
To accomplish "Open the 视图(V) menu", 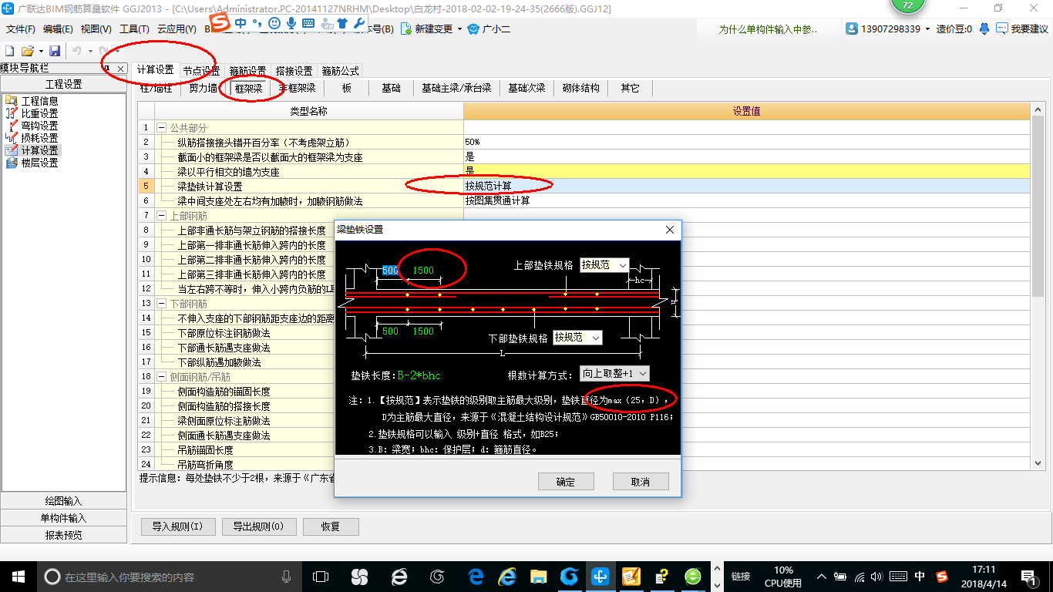I will coord(96,29).
